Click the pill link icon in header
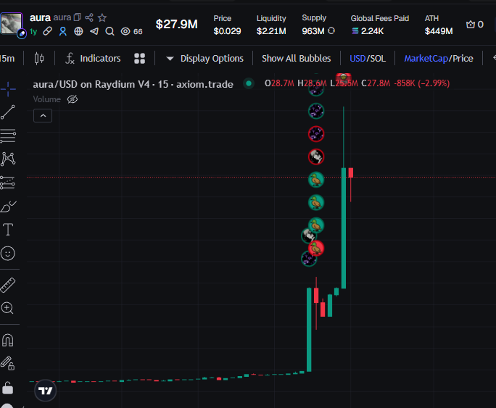This screenshot has height=408, width=496. pos(47,31)
